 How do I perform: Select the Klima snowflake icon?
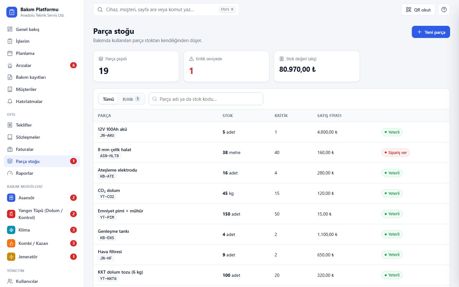pos(11,230)
